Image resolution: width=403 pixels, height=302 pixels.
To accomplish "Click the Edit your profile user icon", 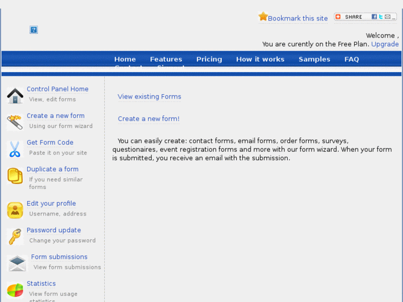I will point(15,210).
